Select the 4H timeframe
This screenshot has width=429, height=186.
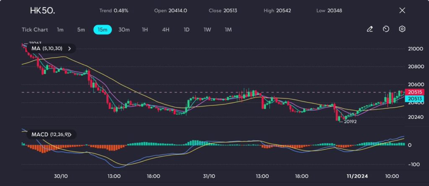coord(165,30)
